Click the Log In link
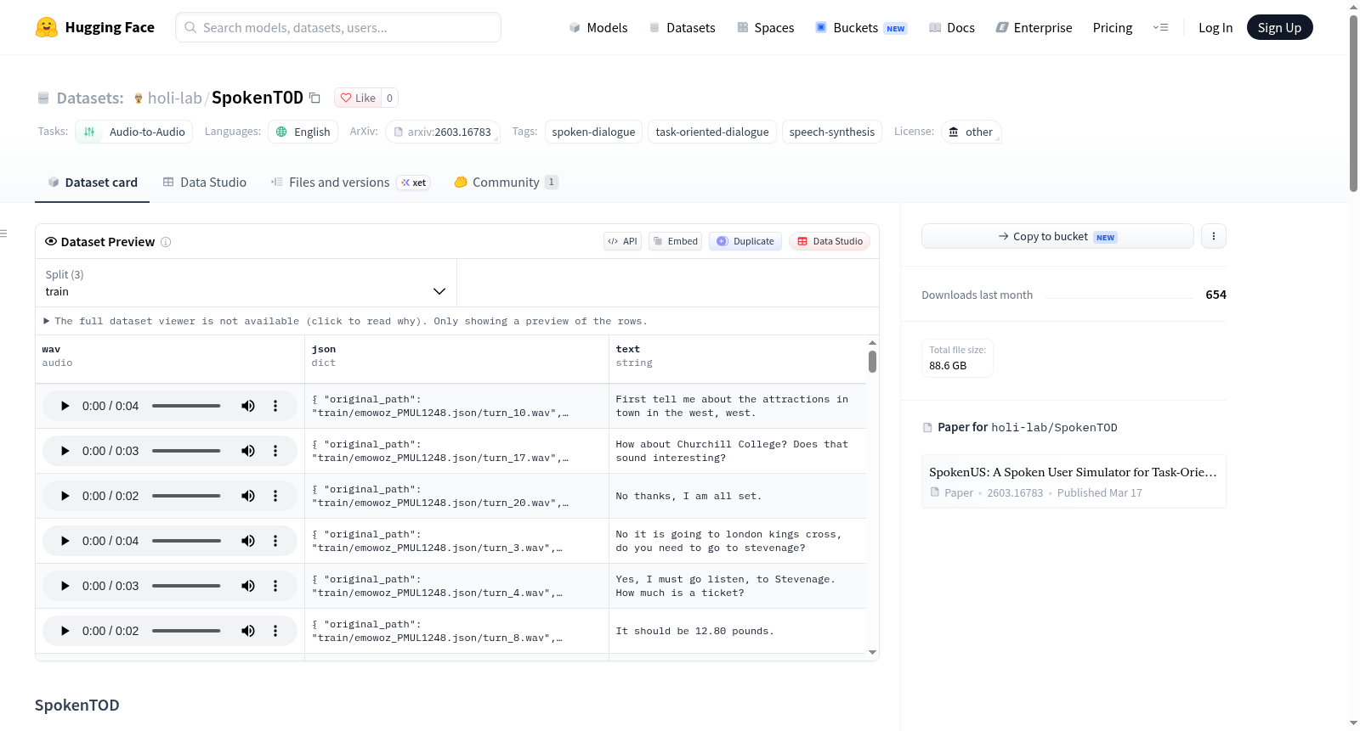Screen dimensions: 1360x731 click(x=1215, y=27)
